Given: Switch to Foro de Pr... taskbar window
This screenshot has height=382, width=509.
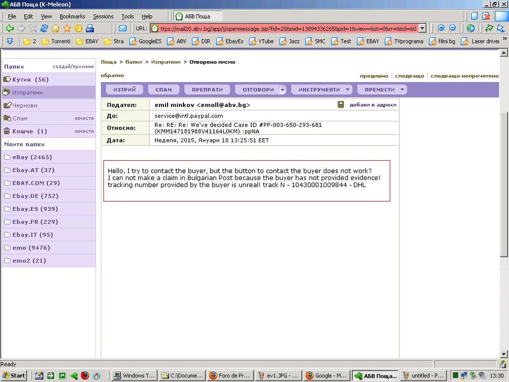Looking at the screenshot, I should tap(230, 375).
